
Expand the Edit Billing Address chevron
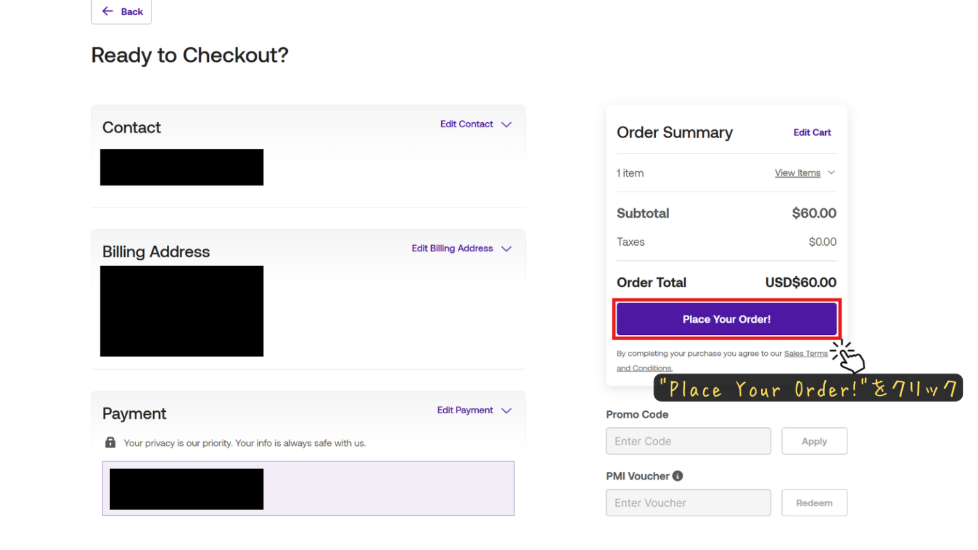tap(506, 249)
